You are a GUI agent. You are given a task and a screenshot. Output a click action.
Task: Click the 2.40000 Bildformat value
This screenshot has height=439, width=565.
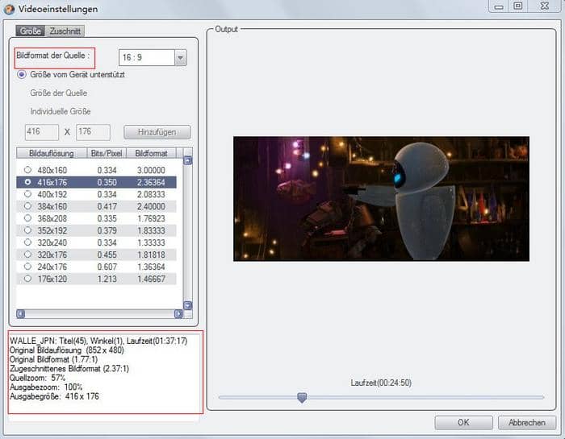(151, 206)
